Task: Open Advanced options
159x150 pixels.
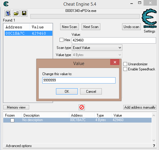Action: coord(19,146)
